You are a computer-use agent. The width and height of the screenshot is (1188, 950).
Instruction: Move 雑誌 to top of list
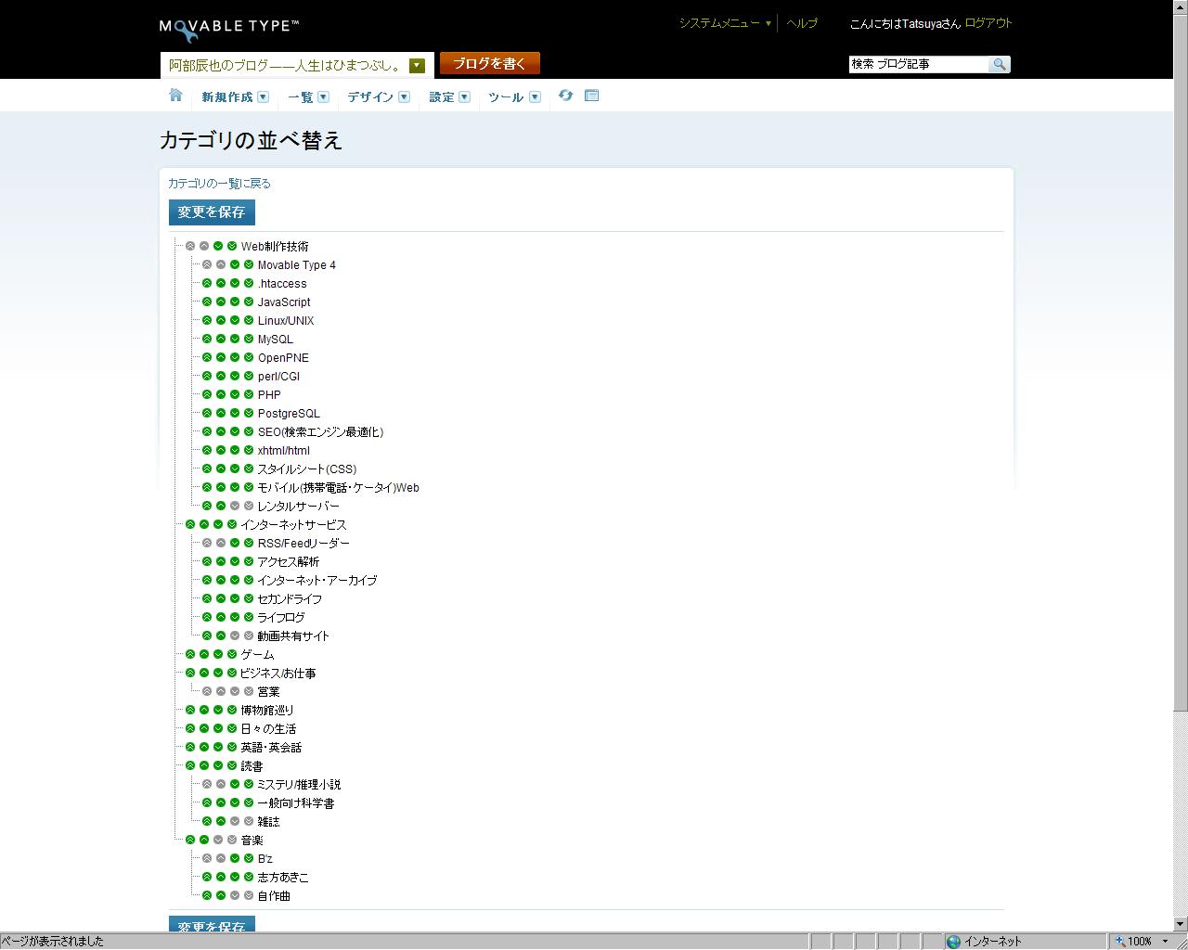click(207, 821)
